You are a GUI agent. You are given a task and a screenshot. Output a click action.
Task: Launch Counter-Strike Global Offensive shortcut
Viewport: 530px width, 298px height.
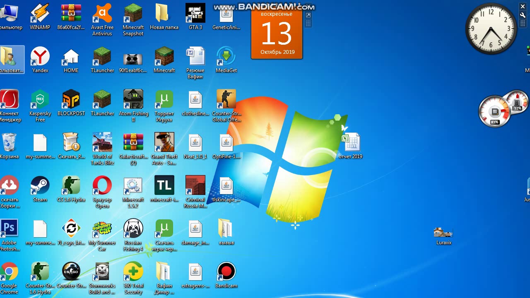click(x=226, y=106)
